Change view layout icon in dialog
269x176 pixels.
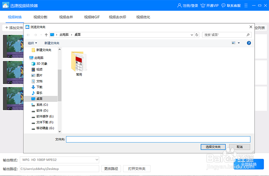(233, 43)
